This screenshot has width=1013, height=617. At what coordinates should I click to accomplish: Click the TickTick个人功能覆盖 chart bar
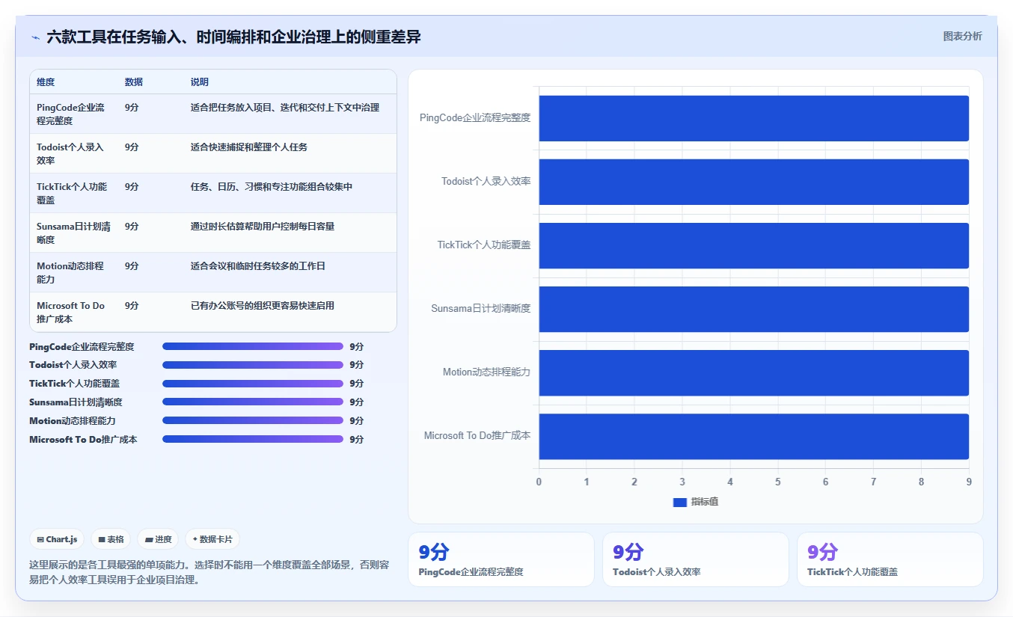[x=754, y=245]
